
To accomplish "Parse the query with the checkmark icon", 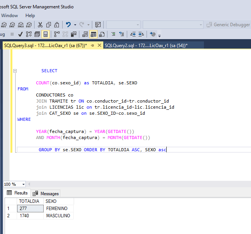I will [x=21, y=34].
